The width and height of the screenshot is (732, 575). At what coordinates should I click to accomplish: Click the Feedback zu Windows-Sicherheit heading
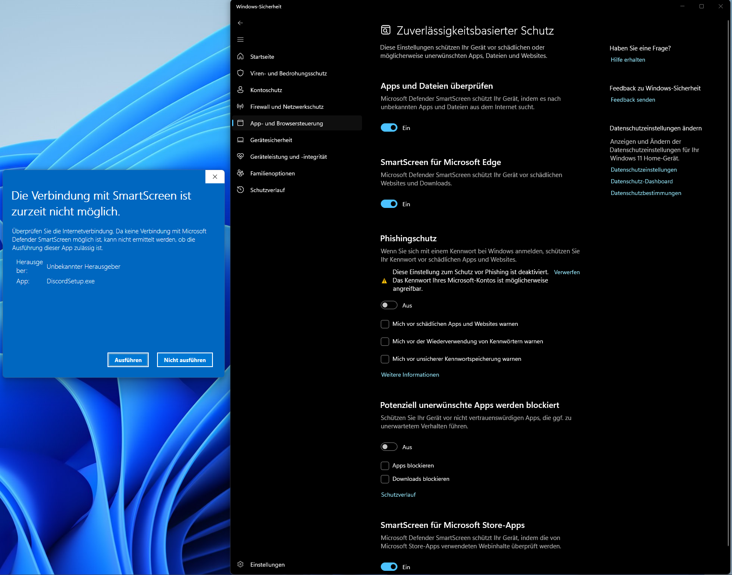coord(655,88)
